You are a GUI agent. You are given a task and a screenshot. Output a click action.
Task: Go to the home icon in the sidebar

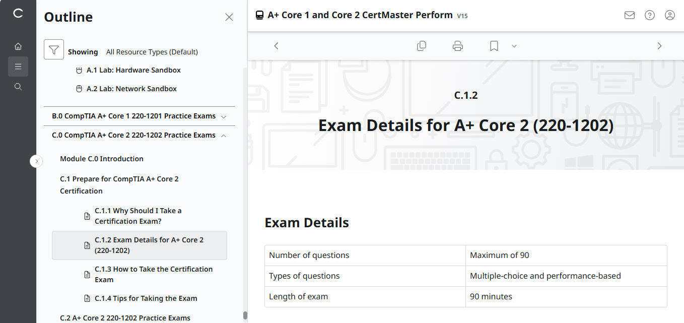(18, 46)
